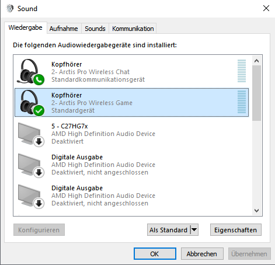This screenshot has height=265, width=275.
Task: Click the Standardgerät status text
Action: click(x=73, y=110)
